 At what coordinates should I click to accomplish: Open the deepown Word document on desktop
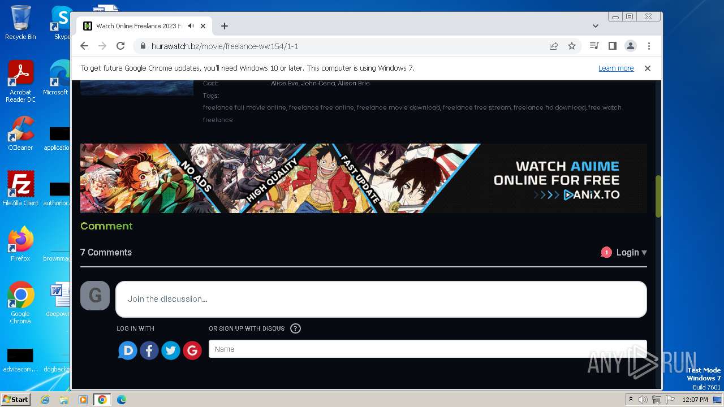click(x=58, y=299)
